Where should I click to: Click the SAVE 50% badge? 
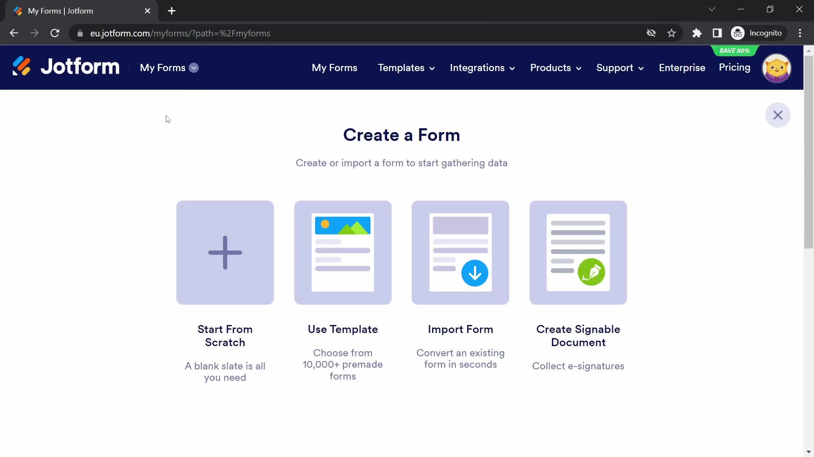734,51
